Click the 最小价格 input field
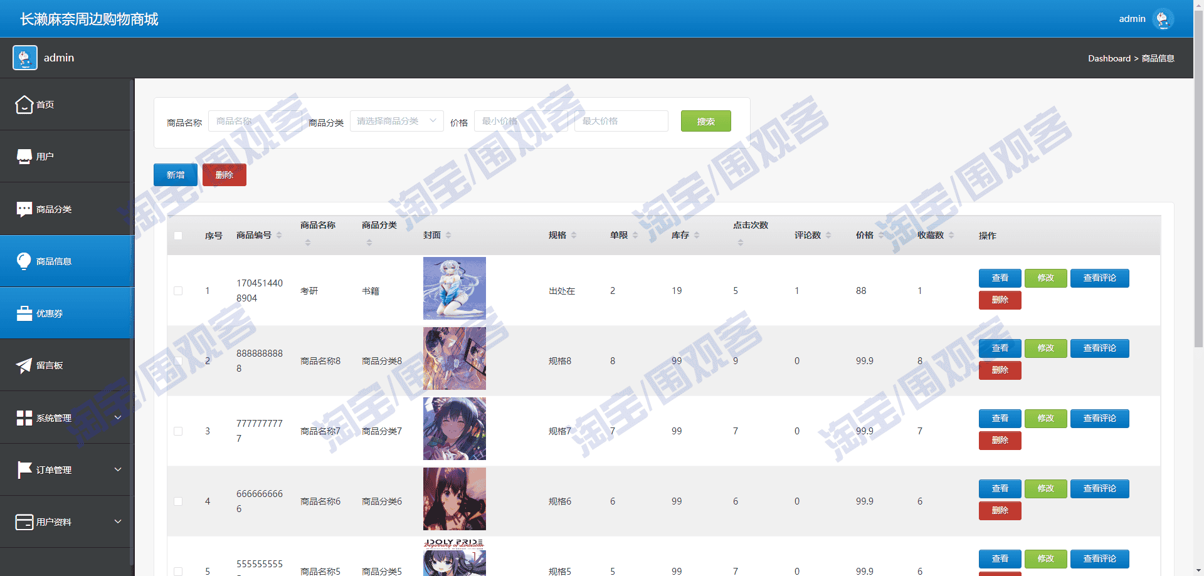Image resolution: width=1204 pixels, height=576 pixels. pyautogui.click(x=521, y=121)
